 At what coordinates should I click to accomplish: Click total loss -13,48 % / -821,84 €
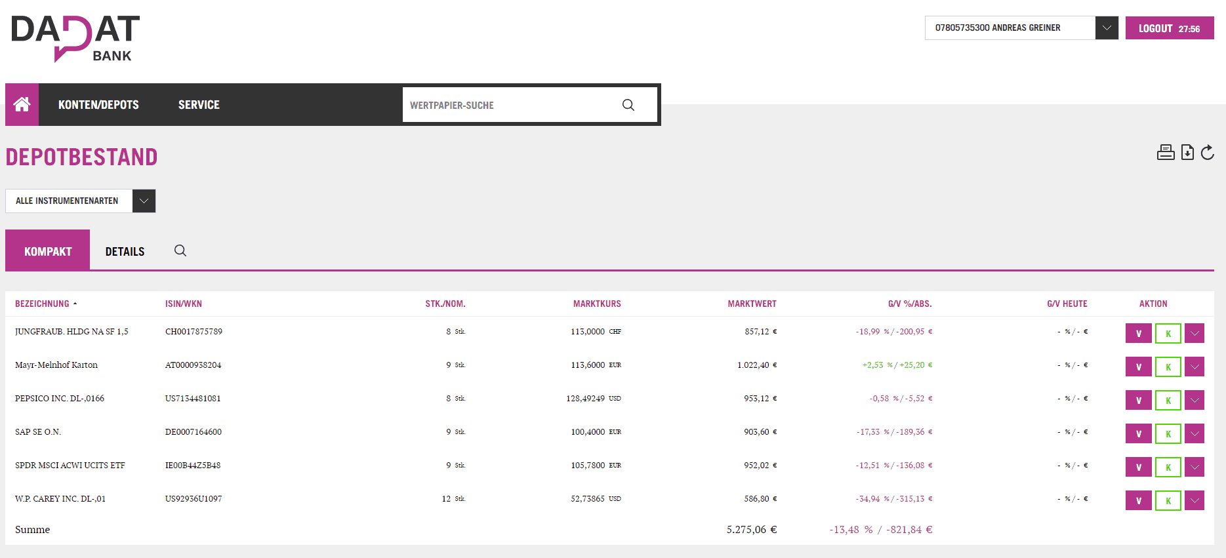pos(881,530)
